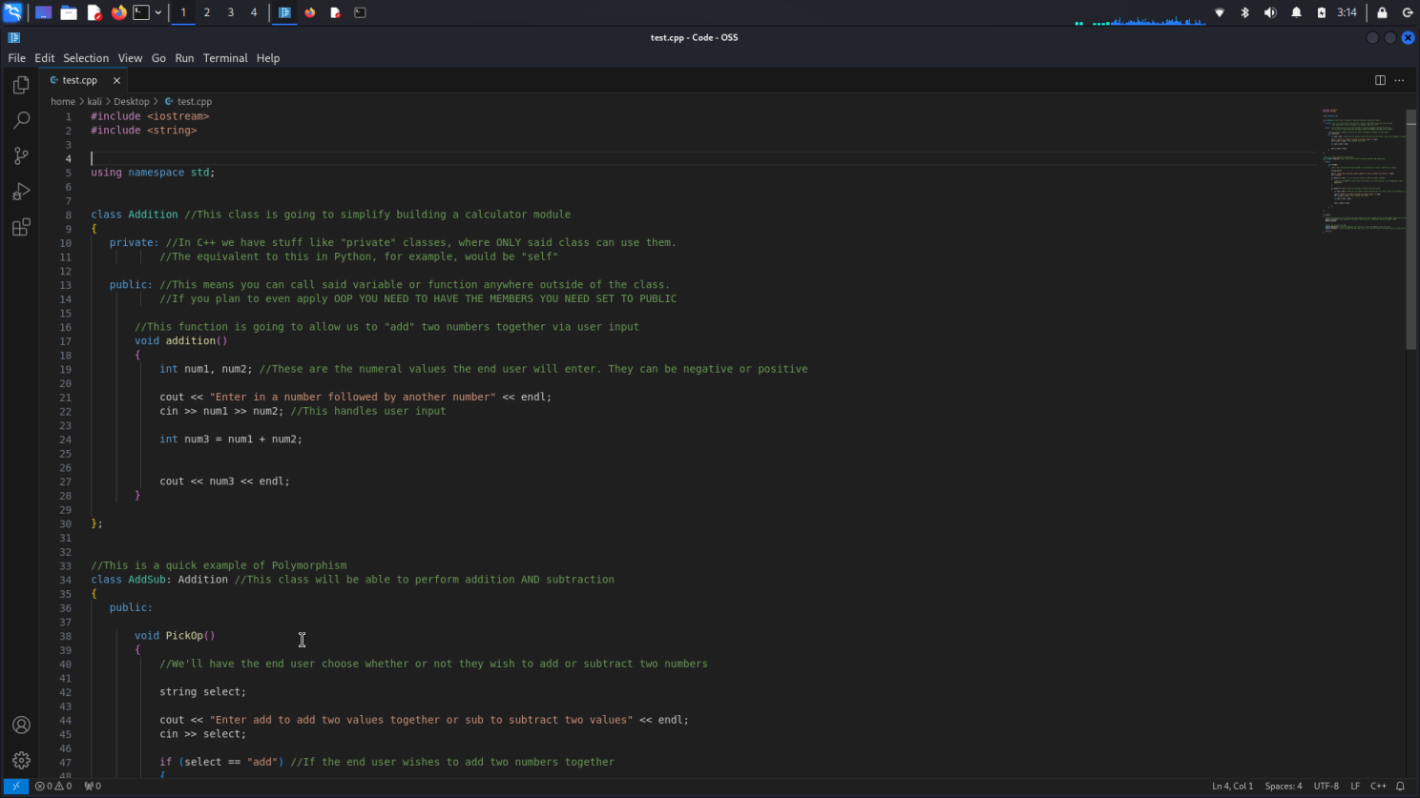Screen dimensions: 1420x798
Task: Click the battery power indicator in the tray
Action: pyautogui.click(x=1322, y=12)
